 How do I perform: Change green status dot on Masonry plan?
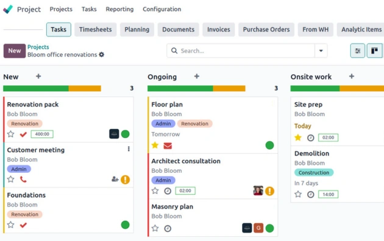pos(269,228)
